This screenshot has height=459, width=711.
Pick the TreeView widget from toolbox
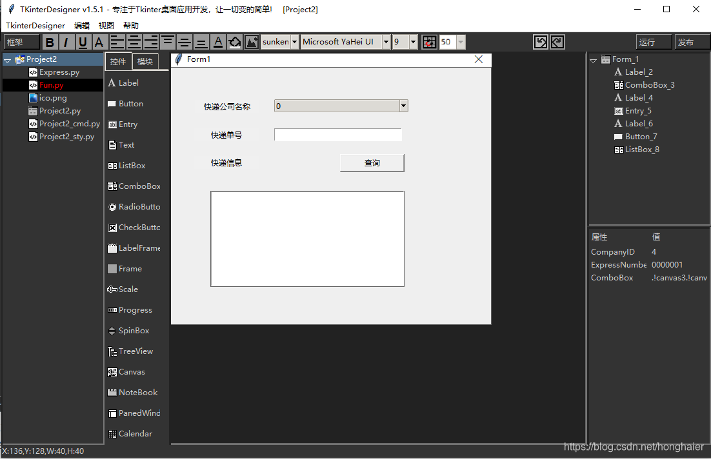pyautogui.click(x=130, y=351)
